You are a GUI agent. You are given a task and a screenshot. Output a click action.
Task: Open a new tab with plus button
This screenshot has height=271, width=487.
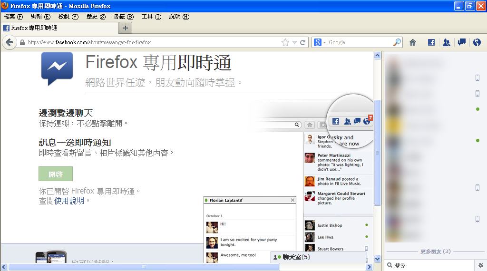click(x=126, y=28)
